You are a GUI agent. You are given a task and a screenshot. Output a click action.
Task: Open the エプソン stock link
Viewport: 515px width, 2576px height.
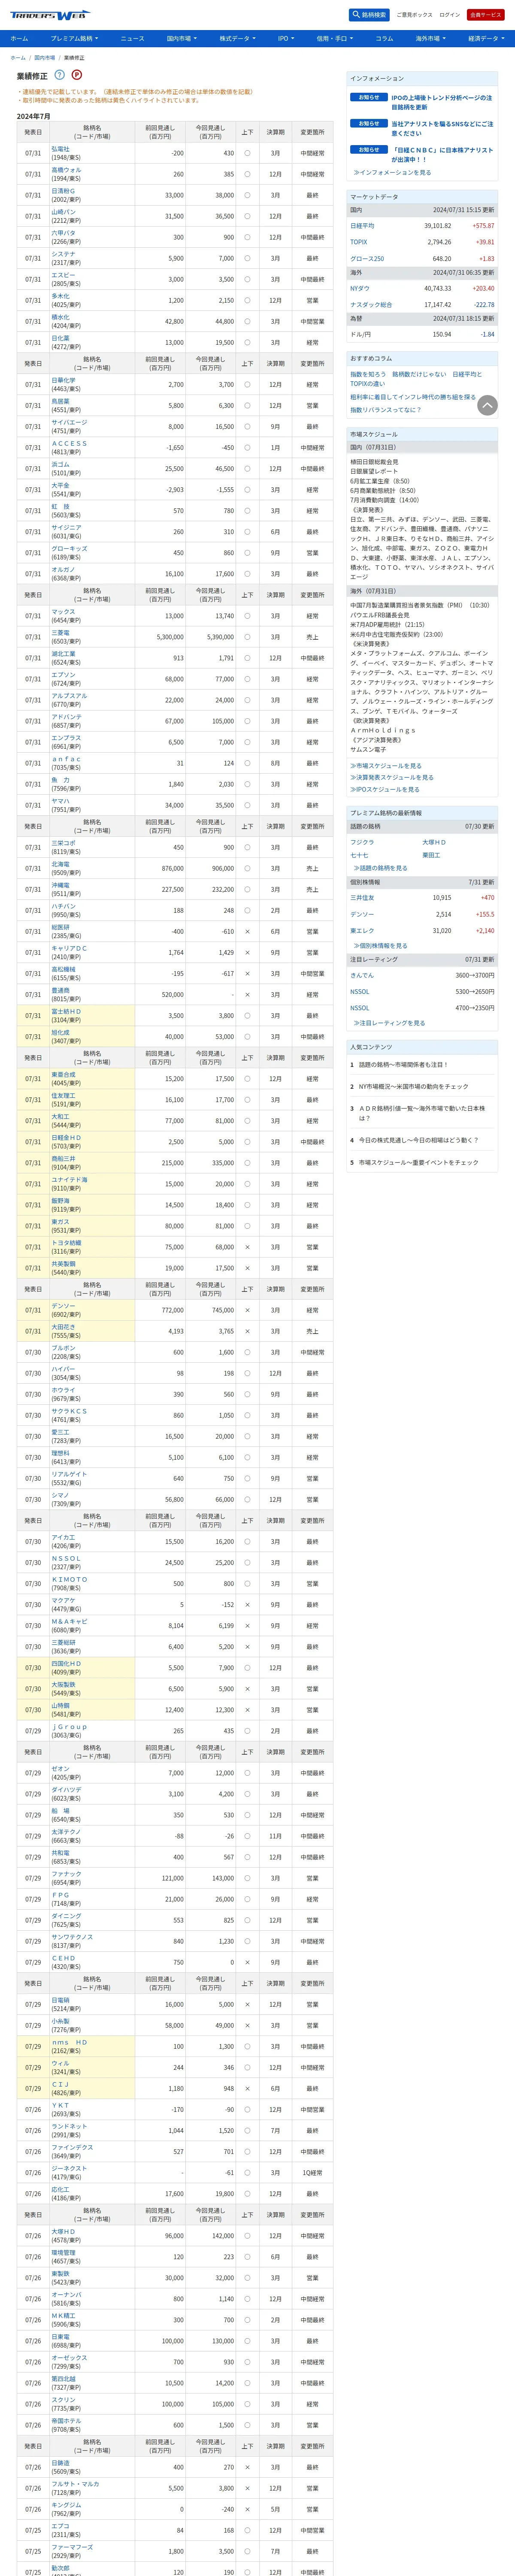pyautogui.click(x=63, y=674)
